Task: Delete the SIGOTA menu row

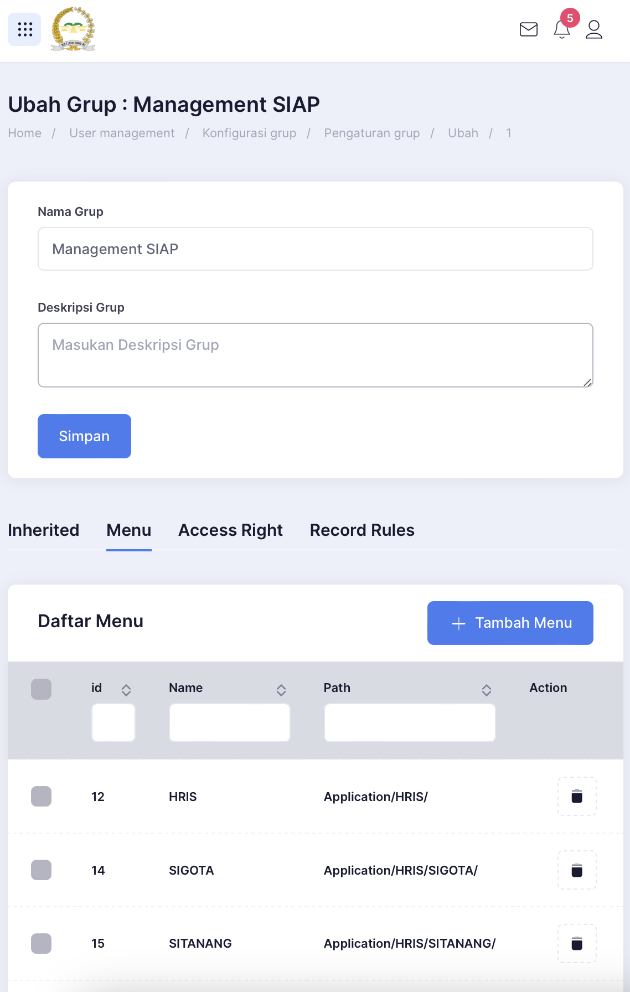Action: [577, 870]
